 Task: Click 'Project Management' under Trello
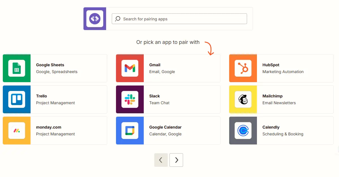(x=55, y=103)
